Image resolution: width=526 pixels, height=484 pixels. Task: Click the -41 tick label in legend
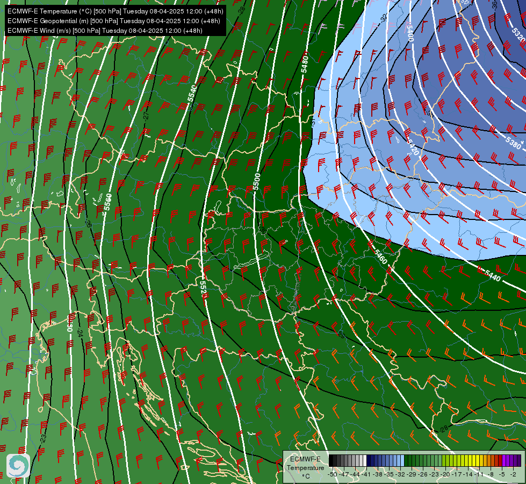click(366, 474)
